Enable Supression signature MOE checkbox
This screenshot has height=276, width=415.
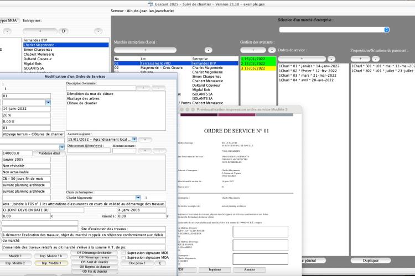[x=123, y=253]
